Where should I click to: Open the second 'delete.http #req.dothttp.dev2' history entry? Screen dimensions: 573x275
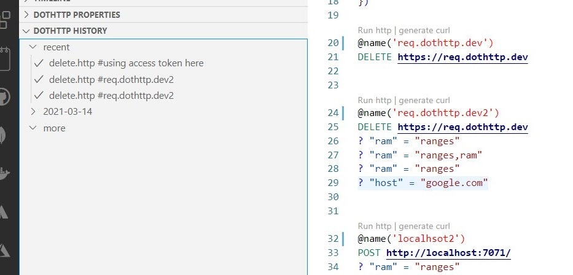(x=111, y=95)
